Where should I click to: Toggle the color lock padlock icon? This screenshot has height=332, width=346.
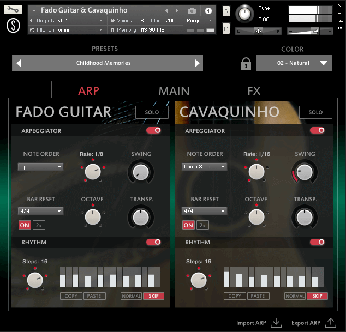pos(246,64)
